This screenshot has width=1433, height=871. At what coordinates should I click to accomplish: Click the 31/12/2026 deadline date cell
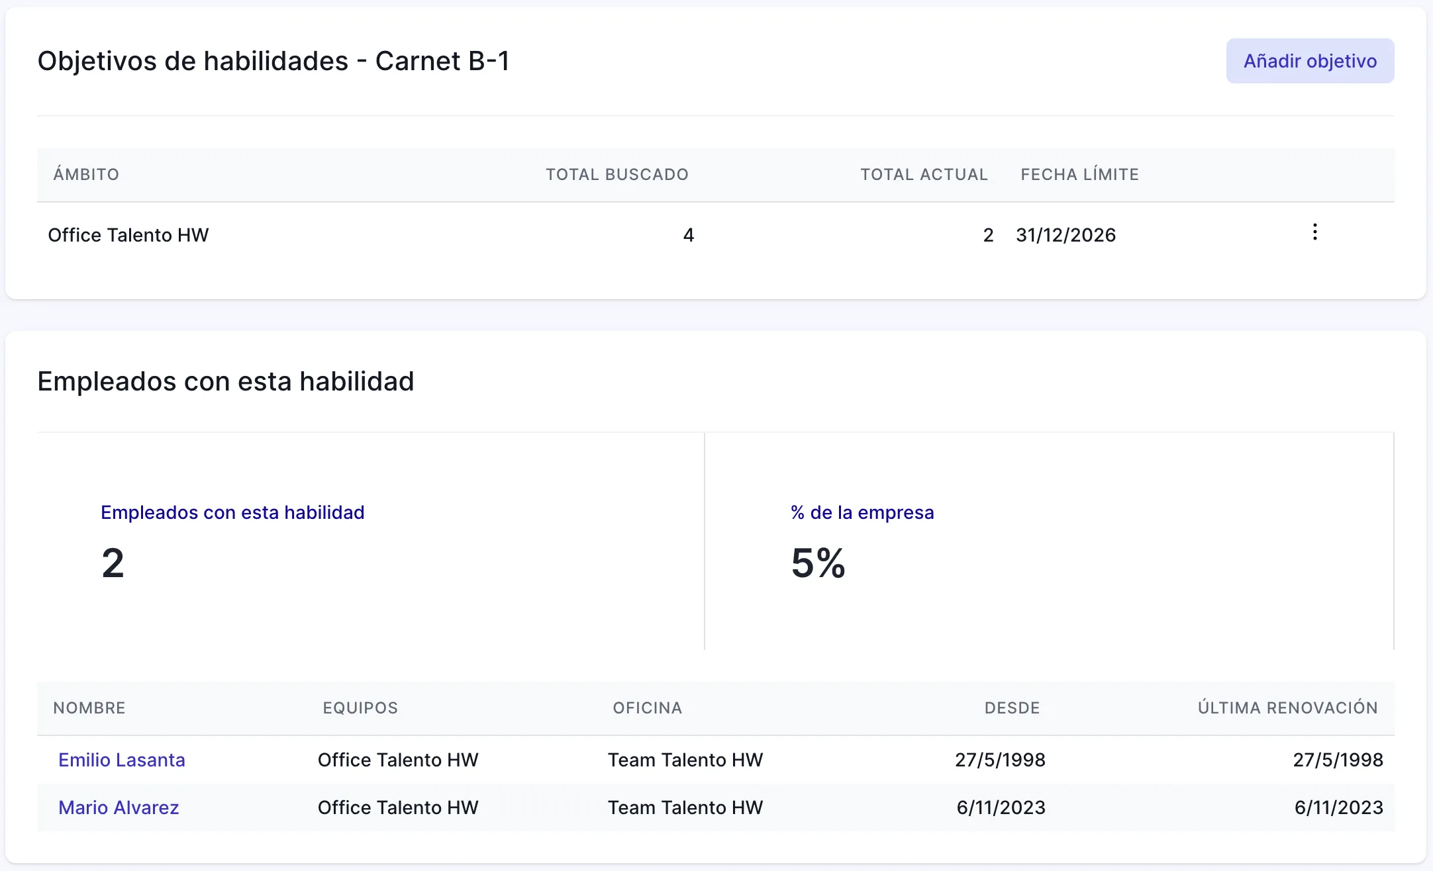tap(1065, 235)
